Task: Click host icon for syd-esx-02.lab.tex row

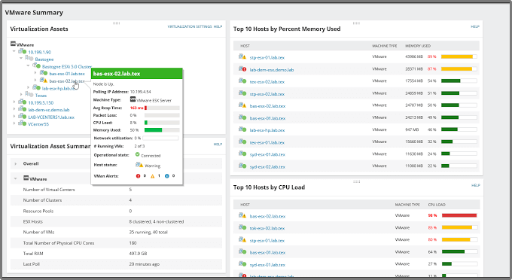Action: pyautogui.click(x=242, y=166)
